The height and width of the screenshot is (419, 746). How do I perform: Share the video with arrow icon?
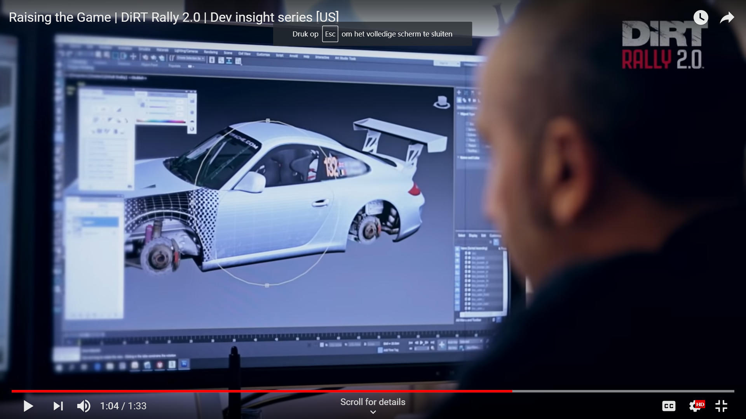727,17
